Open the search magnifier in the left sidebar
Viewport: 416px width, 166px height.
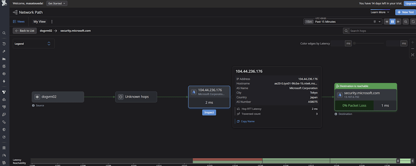pyautogui.click(x=4, y=33)
